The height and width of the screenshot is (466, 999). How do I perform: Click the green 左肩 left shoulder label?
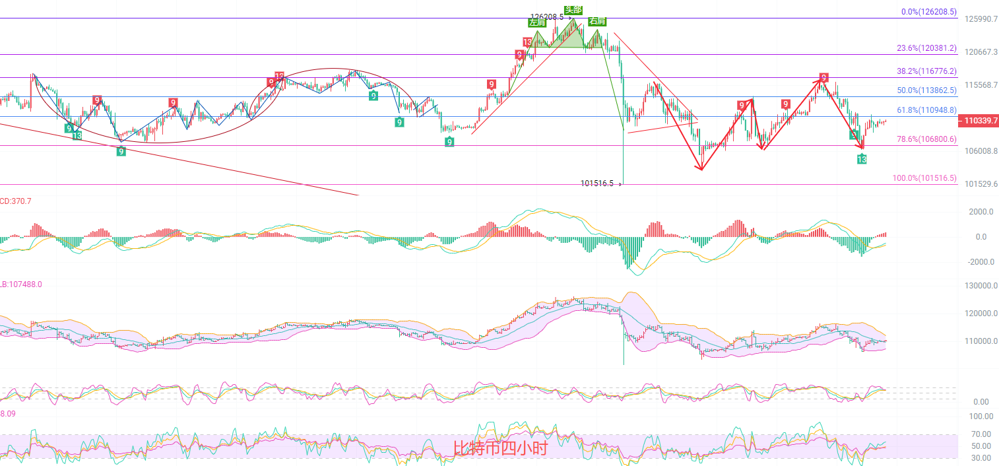pos(537,22)
